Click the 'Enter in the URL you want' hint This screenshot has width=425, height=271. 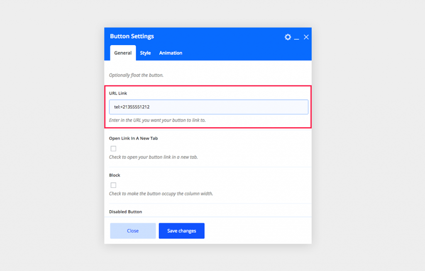point(157,120)
